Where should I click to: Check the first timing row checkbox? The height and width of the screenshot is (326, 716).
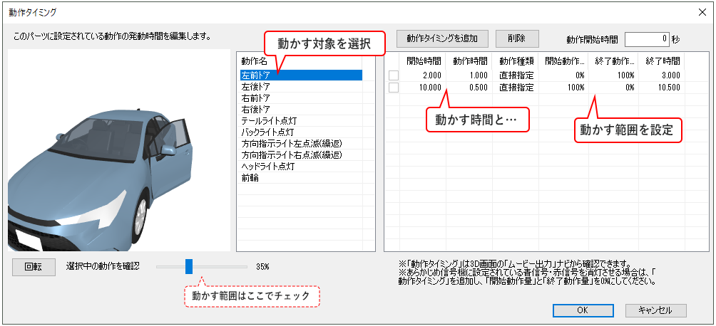pyautogui.click(x=393, y=75)
